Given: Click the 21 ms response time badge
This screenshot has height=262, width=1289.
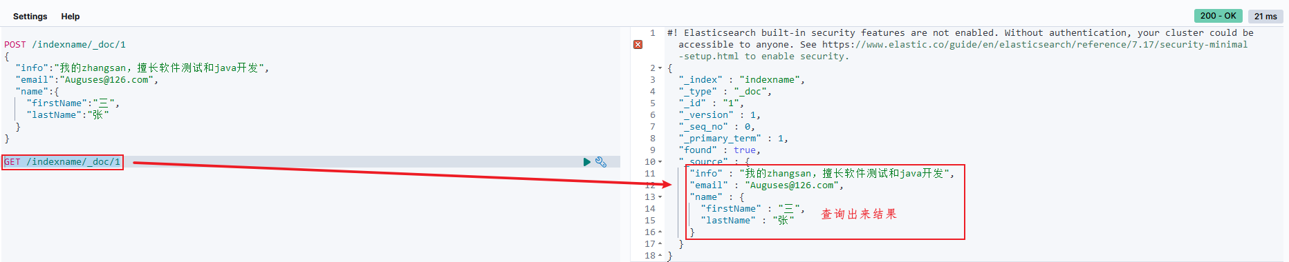Looking at the screenshot, I should 1265,16.
